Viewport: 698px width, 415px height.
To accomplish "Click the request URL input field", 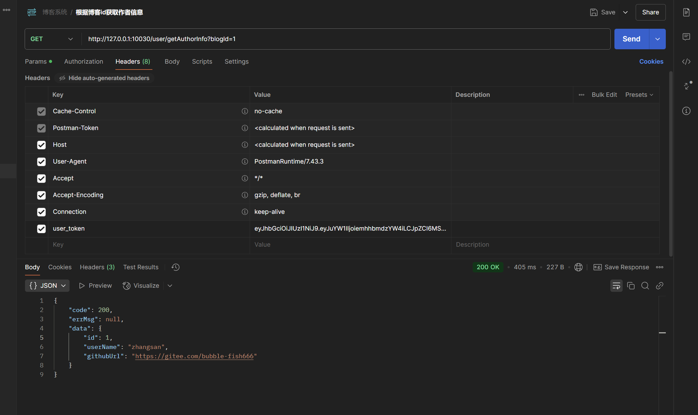I will (342, 39).
